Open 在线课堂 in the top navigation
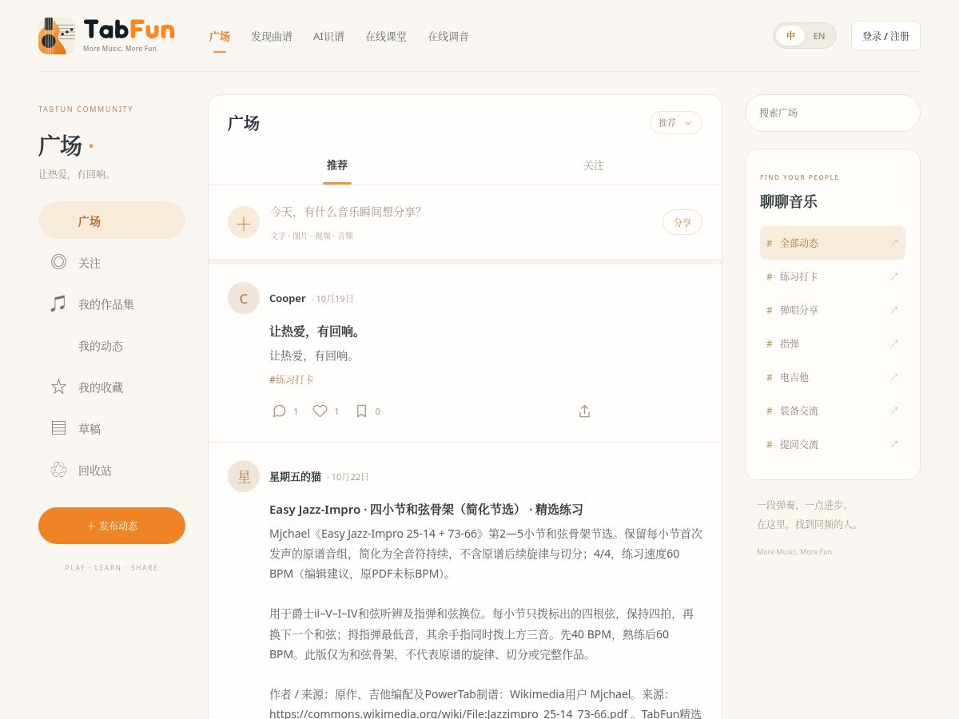This screenshot has height=719, width=959. click(x=386, y=36)
